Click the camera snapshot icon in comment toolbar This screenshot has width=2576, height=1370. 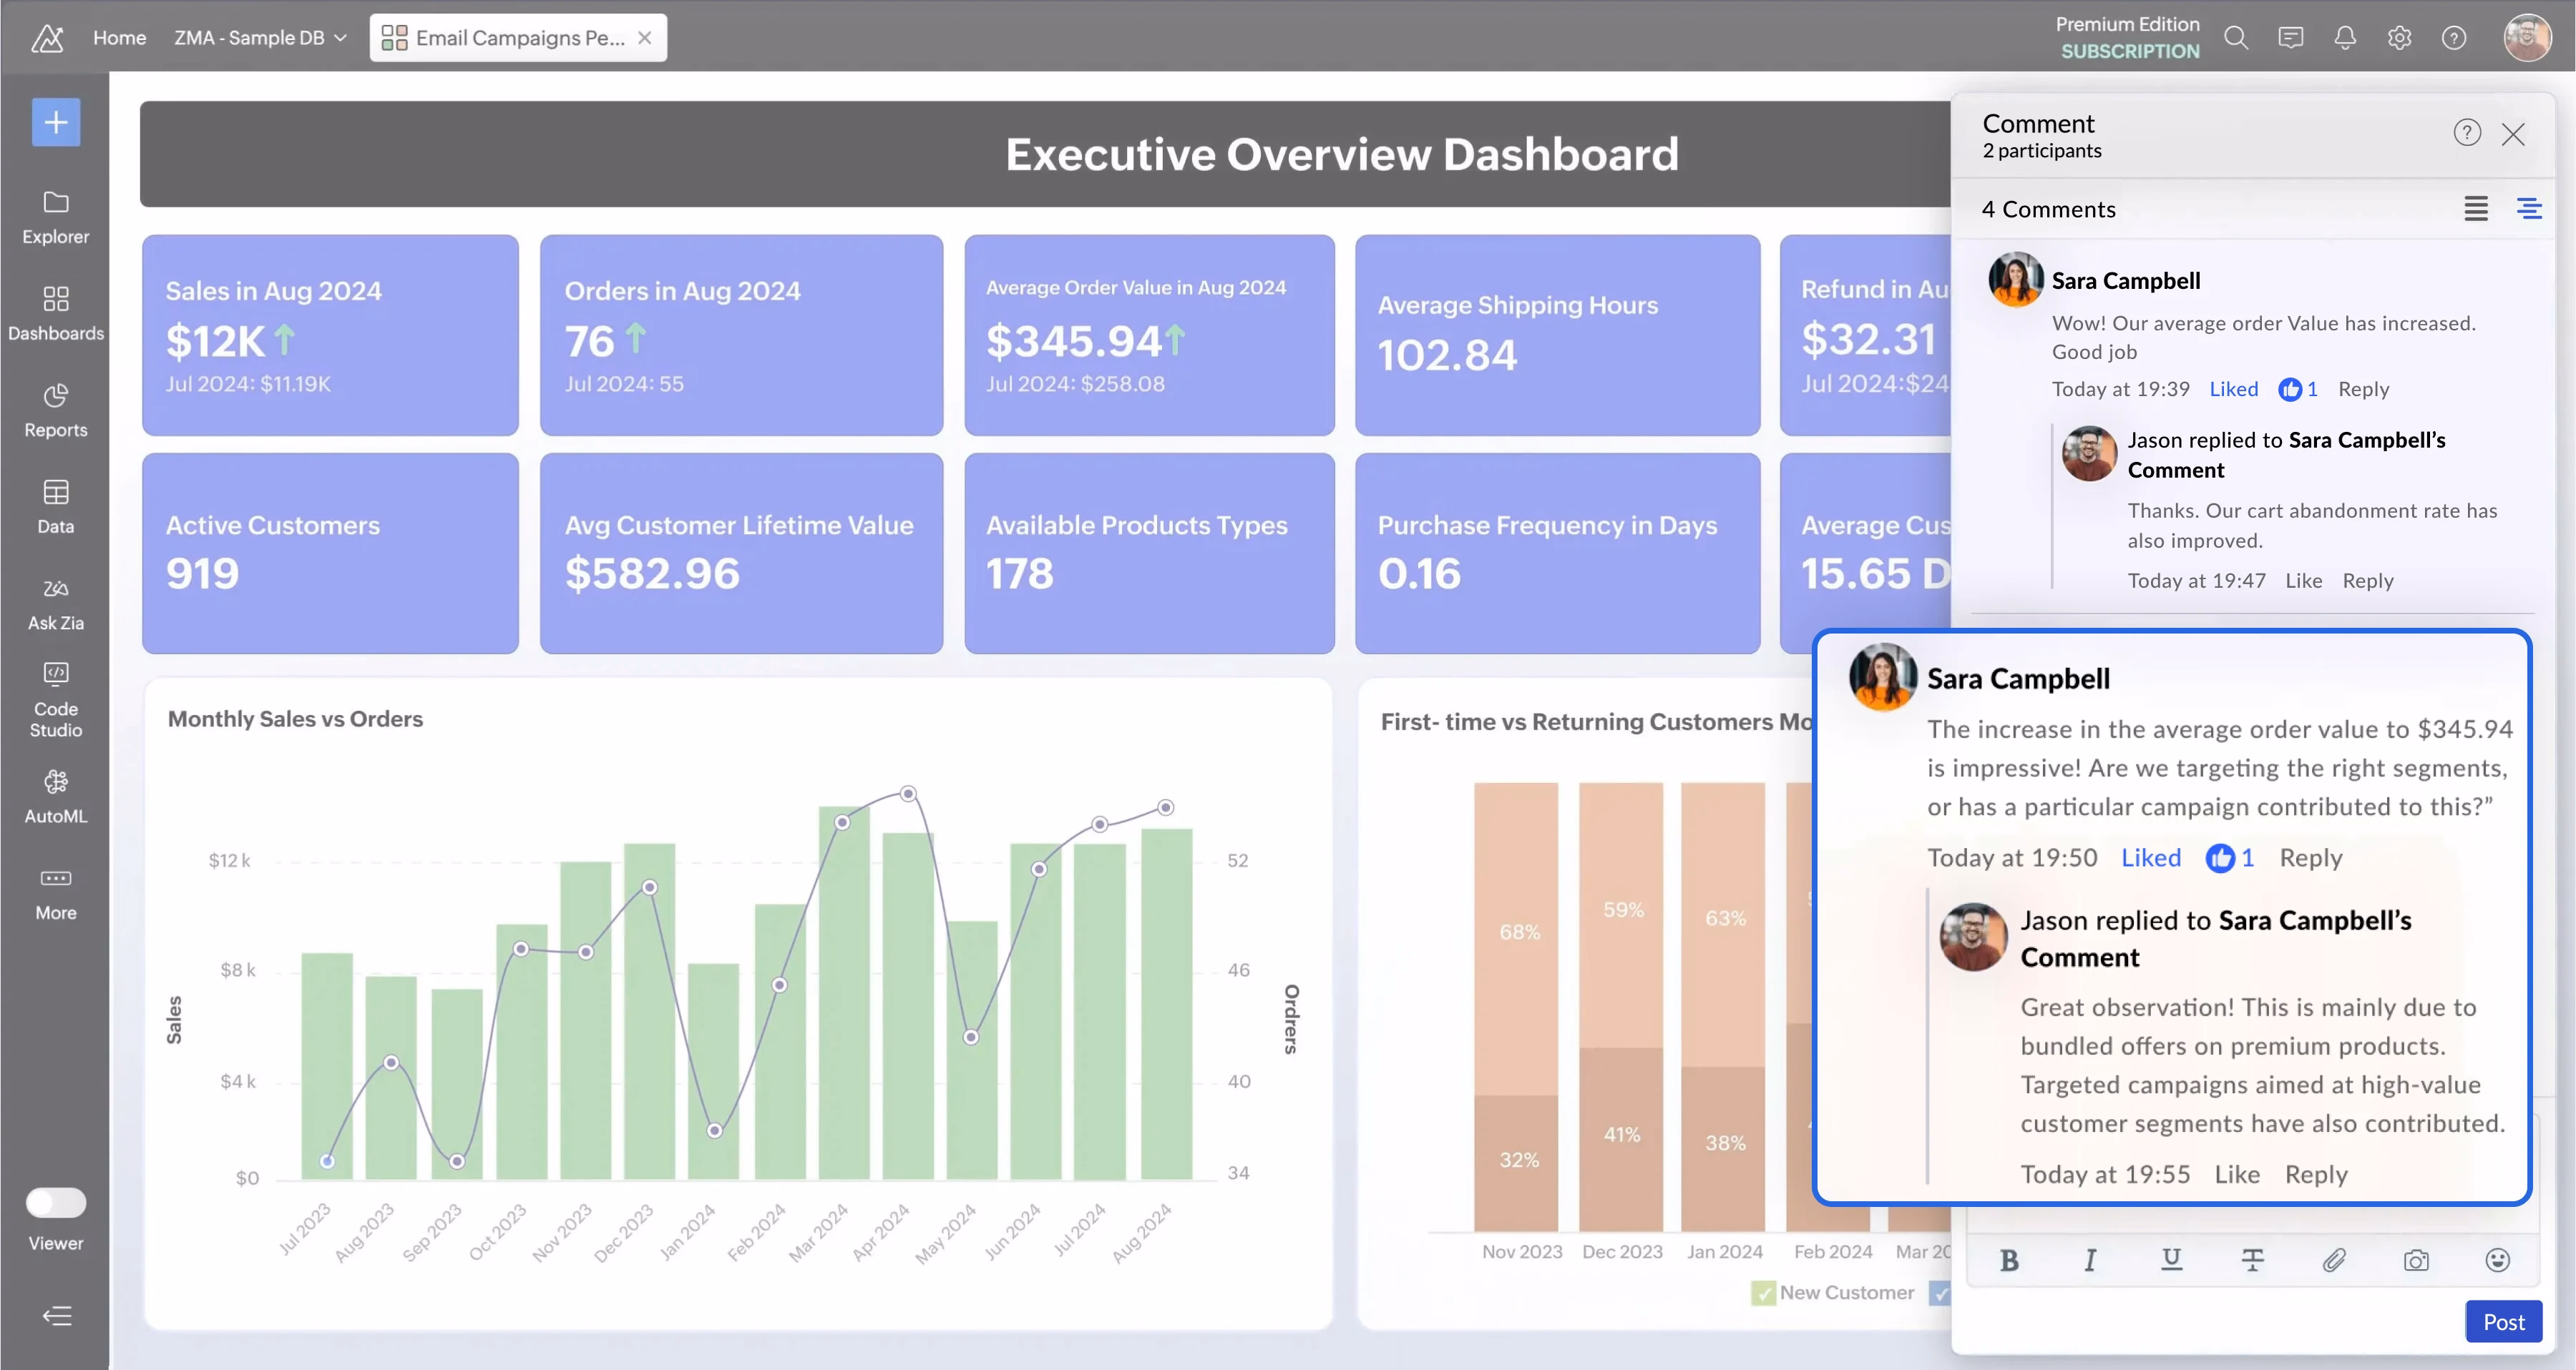click(2416, 1260)
